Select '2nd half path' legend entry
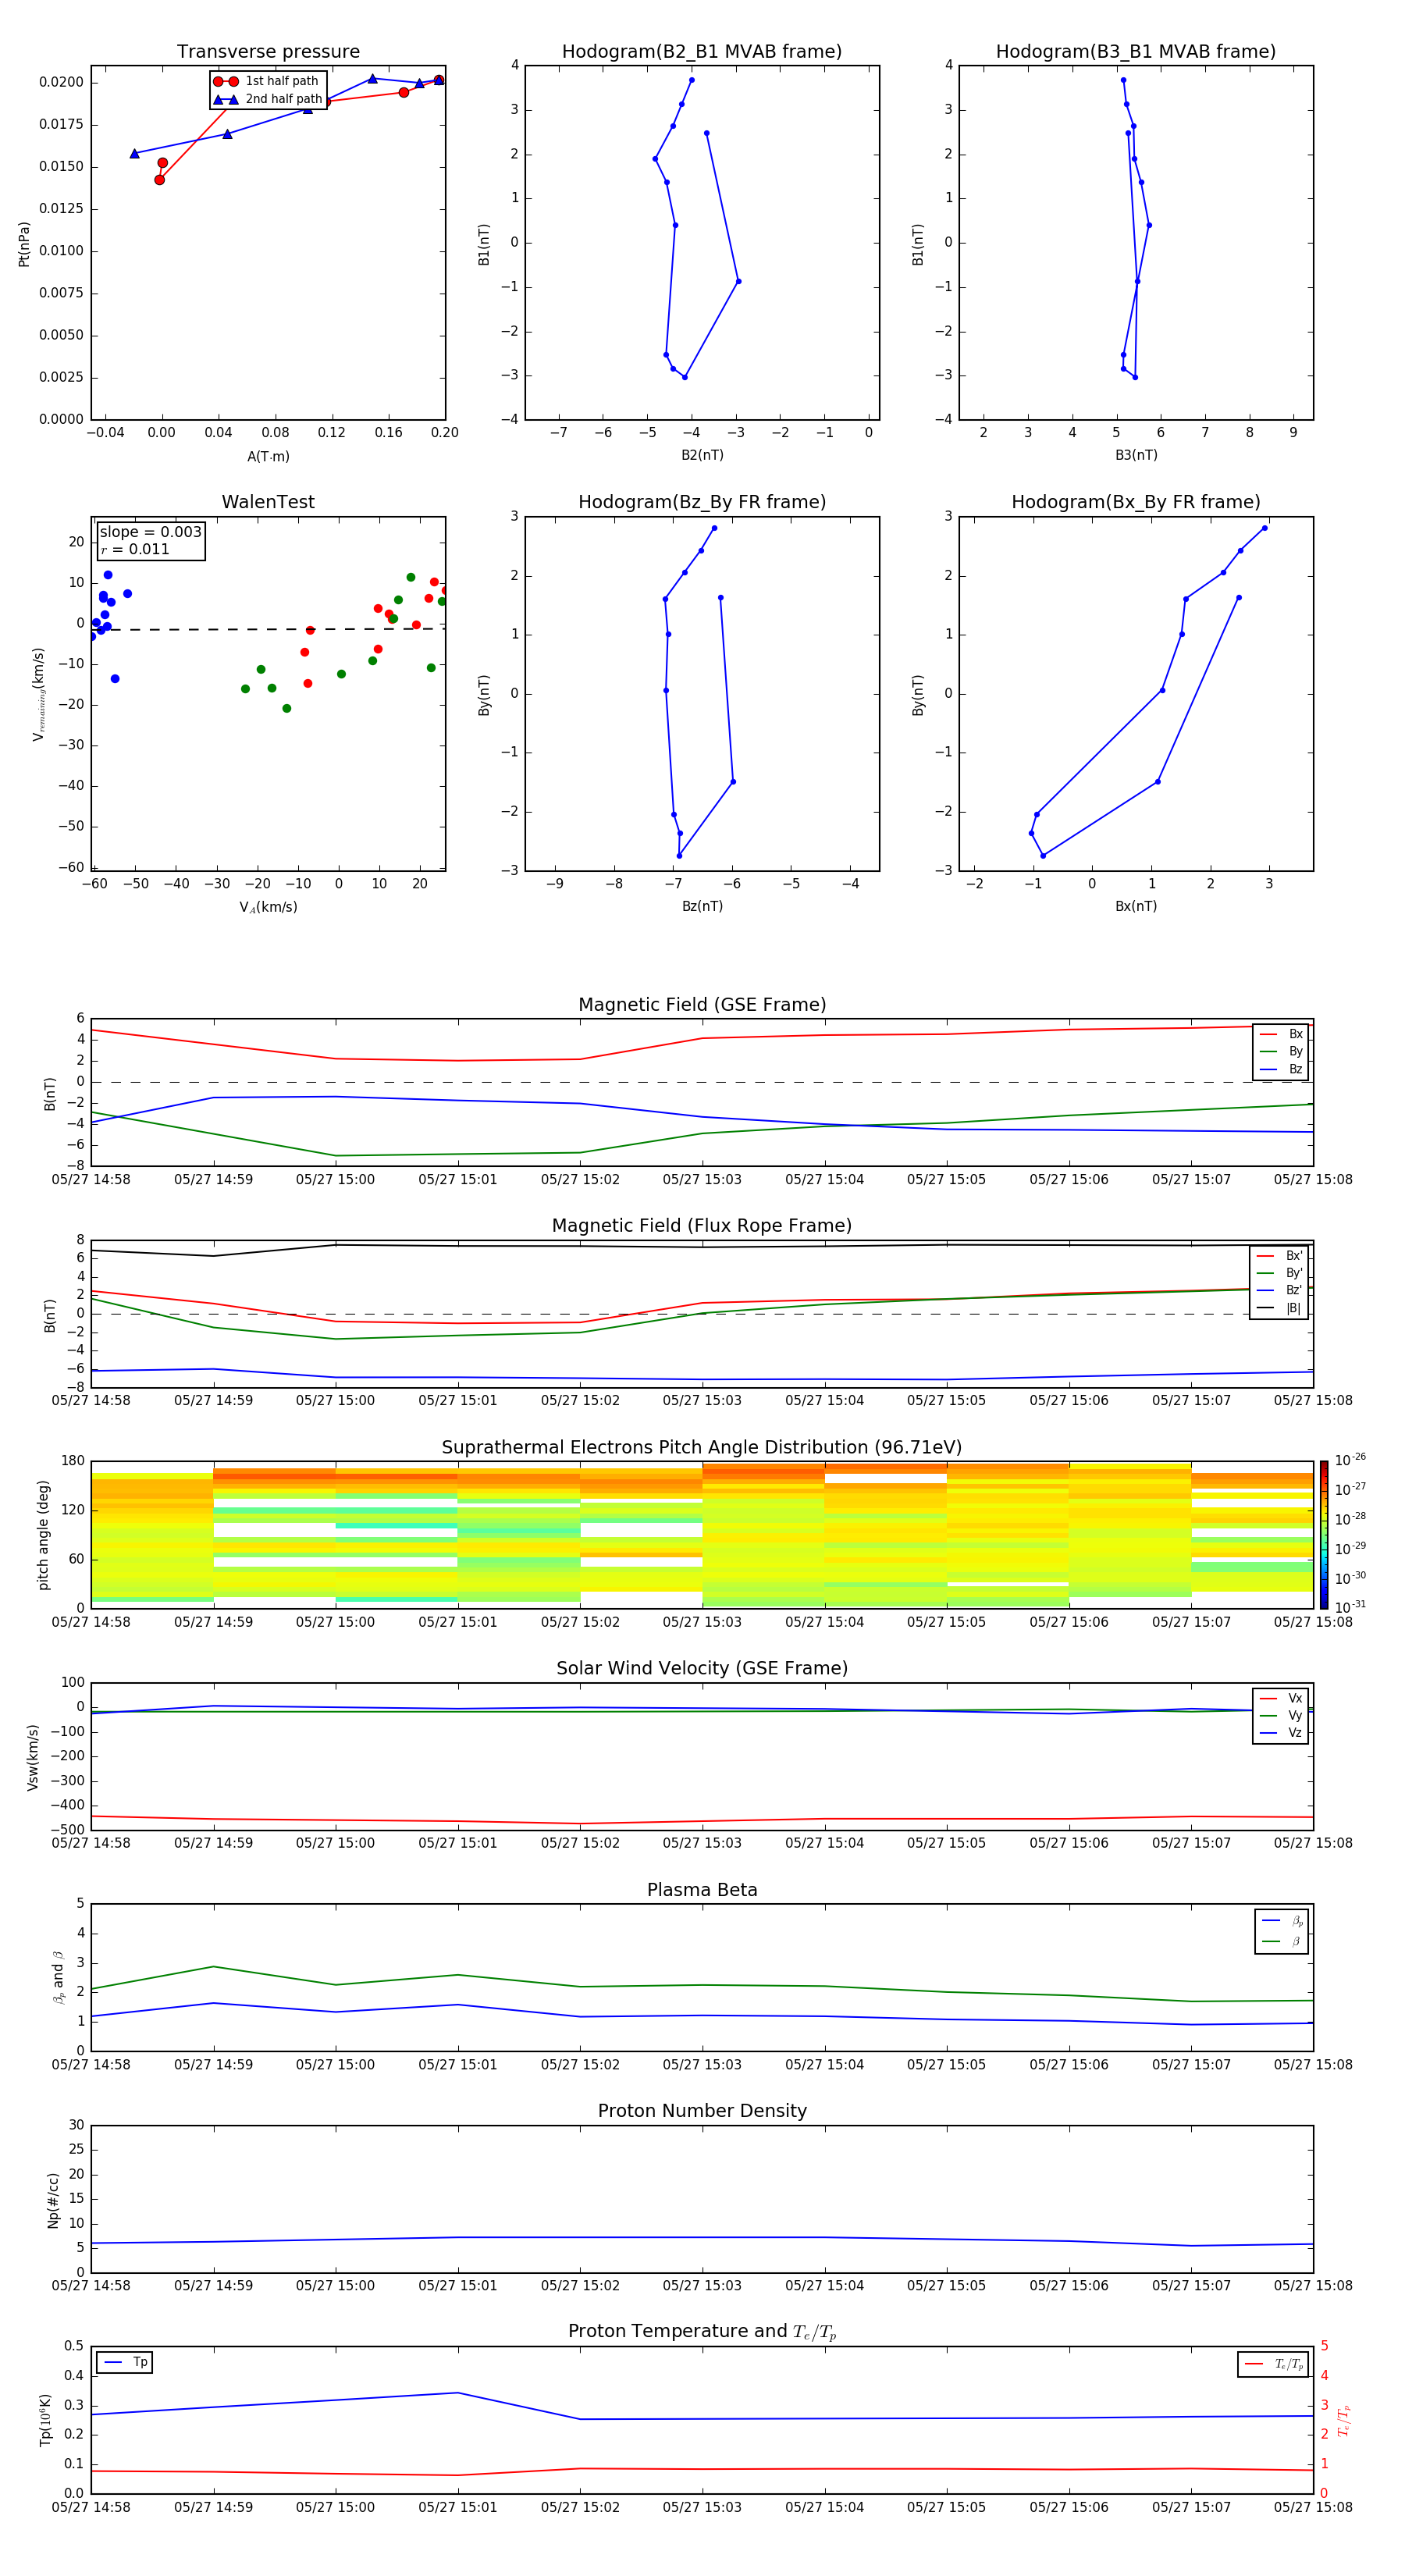Viewport: 1405px width, 2576px height. [267, 99]
